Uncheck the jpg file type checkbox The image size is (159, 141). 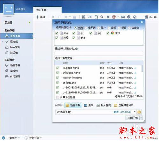tap(91, 33)
